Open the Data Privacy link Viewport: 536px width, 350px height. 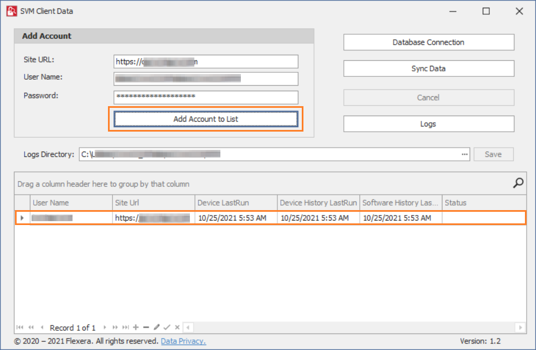(183, 341)
